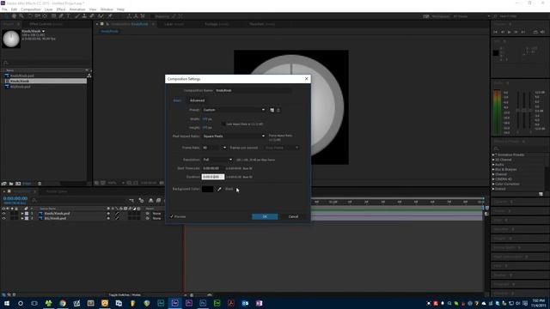Open the Animation menu
Screen dimensions: 550x309
77,9
